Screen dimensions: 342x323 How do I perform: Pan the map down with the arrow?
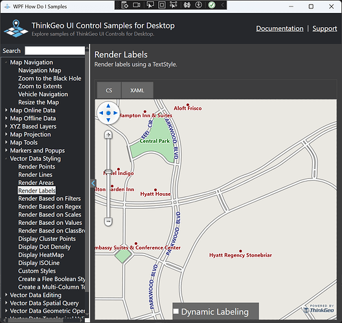click(108, 120)
